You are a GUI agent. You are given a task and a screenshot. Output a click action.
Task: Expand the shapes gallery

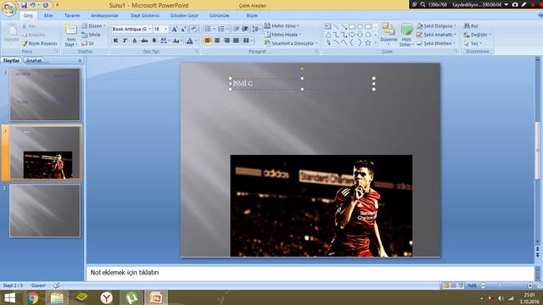click(375, 43)
